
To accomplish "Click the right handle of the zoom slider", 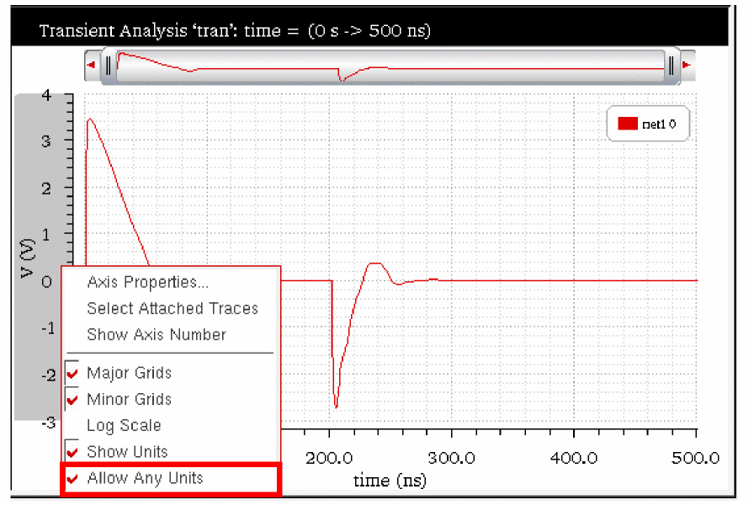I will click(x=672, y=65).
